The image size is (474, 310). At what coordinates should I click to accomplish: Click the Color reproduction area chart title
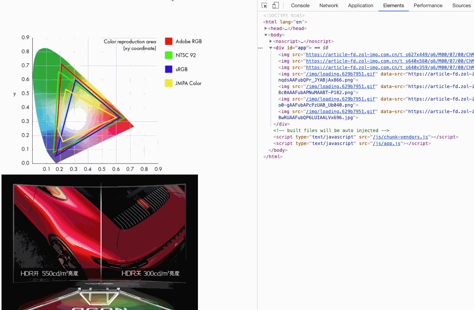[x=130, y=45]
